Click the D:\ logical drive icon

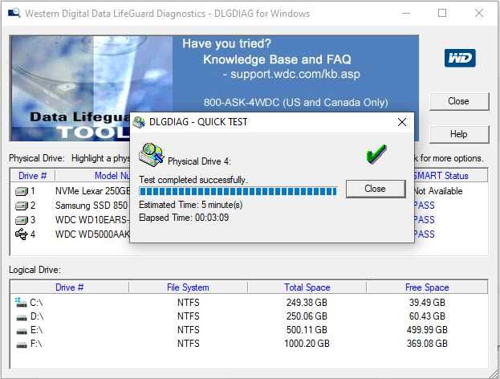tap(22, 317)
